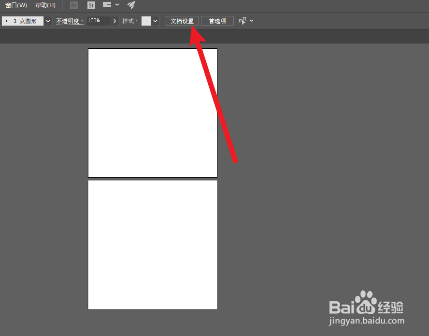Click the 样式 graphic style swatch
Image resolution: width=429 pixels, height=336 pixels.
pyautogui.click(x=146, y=21)
